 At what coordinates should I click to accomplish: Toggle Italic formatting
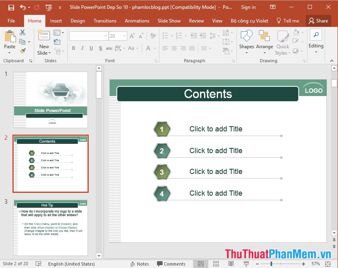[x=82, y=48]
